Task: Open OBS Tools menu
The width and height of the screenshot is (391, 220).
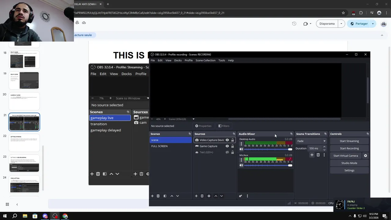Action: coord(222,60)
